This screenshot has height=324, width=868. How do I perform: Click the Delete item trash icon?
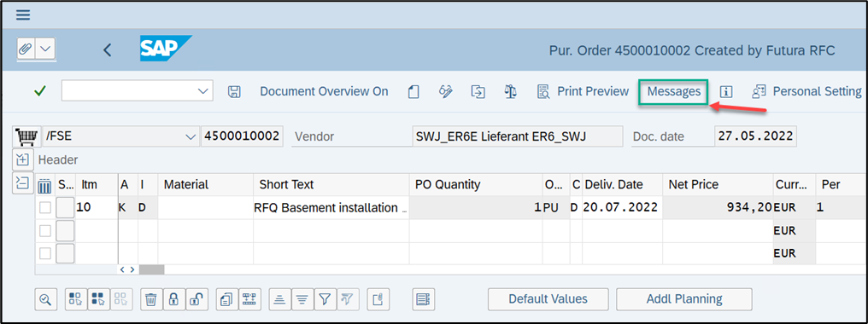[x=150, y=299]
